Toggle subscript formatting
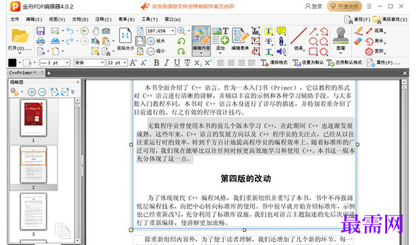This screenshot has width=416, height=245. (x=198, y=63)
